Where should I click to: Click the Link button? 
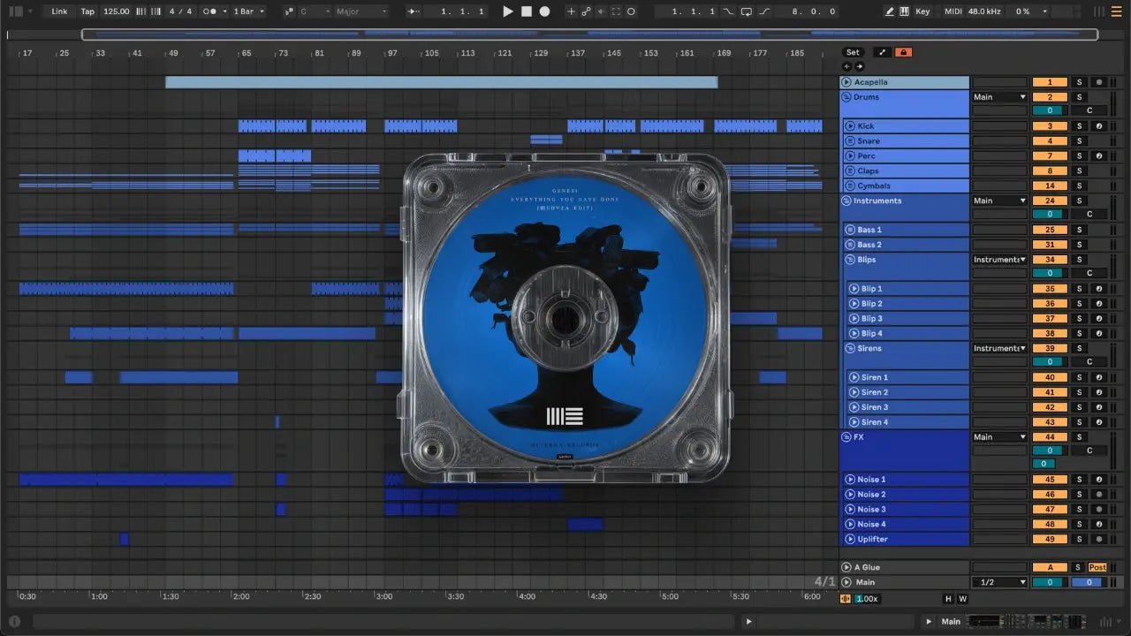(x=59, y=11)
